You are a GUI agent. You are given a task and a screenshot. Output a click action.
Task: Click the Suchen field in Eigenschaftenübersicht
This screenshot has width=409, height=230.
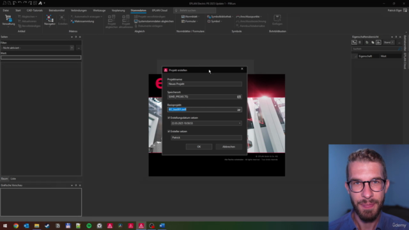[374, 49]
